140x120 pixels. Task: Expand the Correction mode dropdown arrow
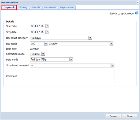click(x=43, y=54)
